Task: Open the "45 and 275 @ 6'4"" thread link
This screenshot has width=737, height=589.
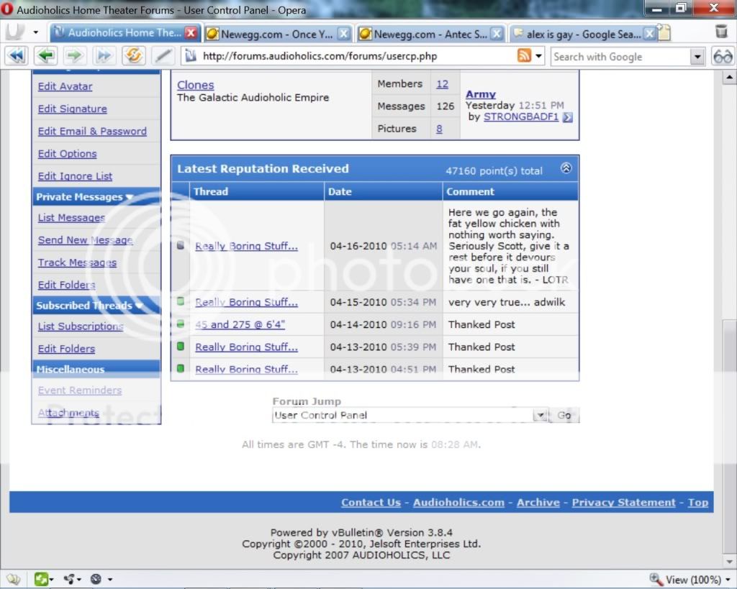Action: (240, 324)
